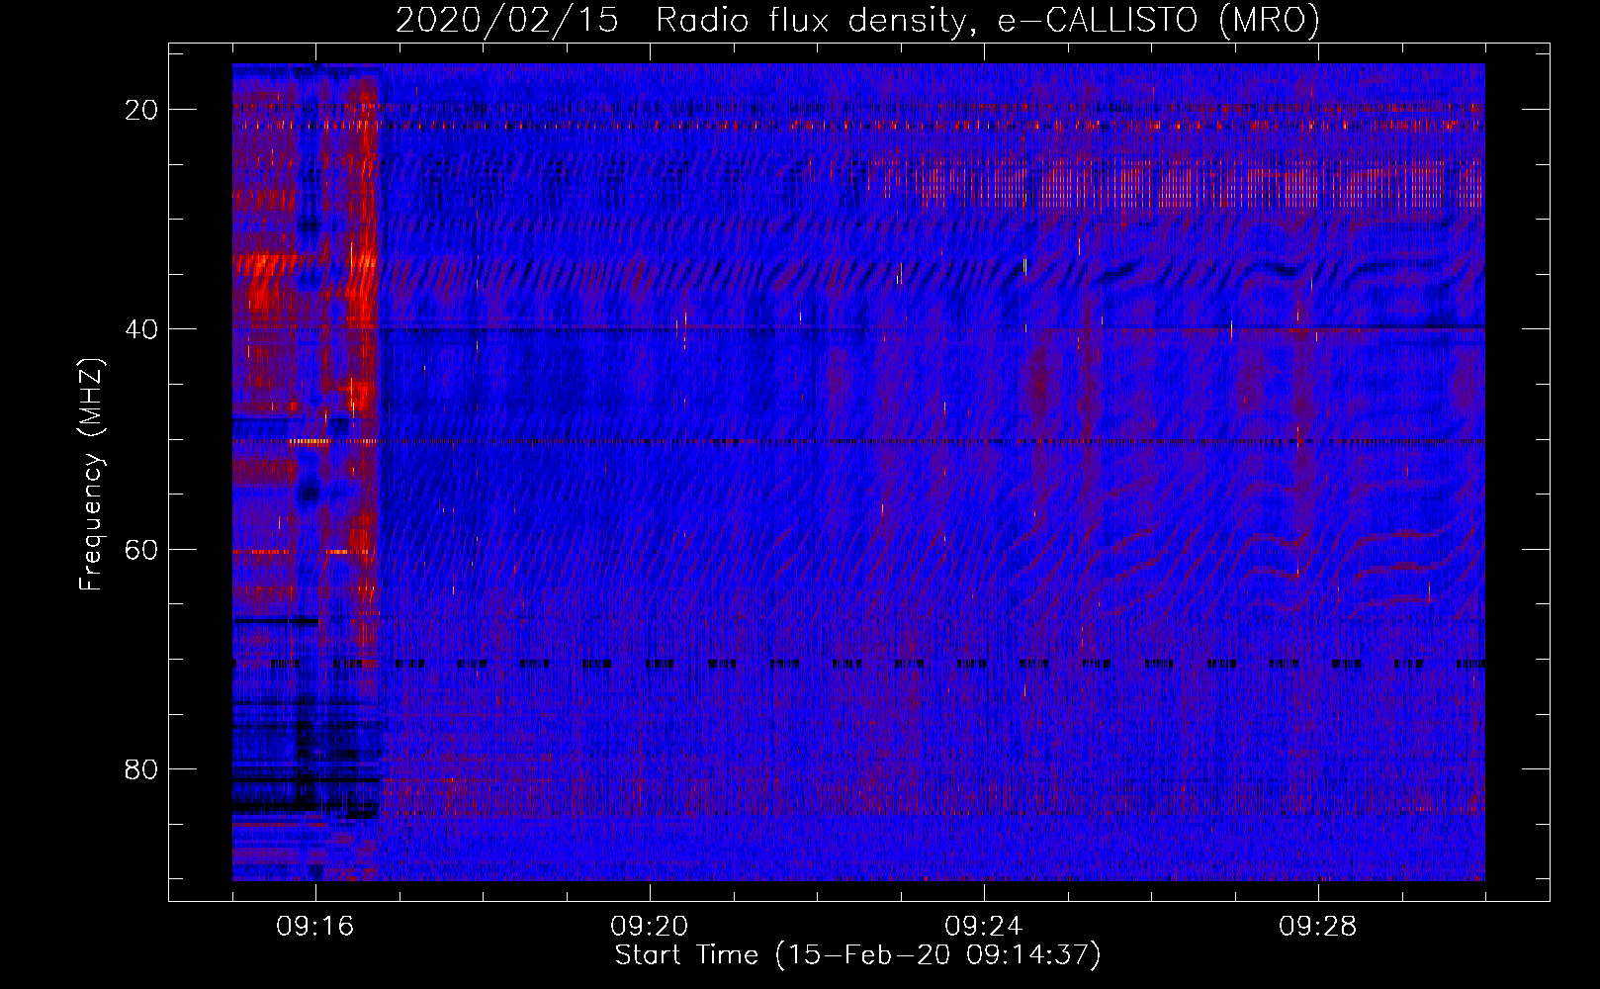
Task: Click the 80 MHz frequency tick label
Action: click(141, 769)
